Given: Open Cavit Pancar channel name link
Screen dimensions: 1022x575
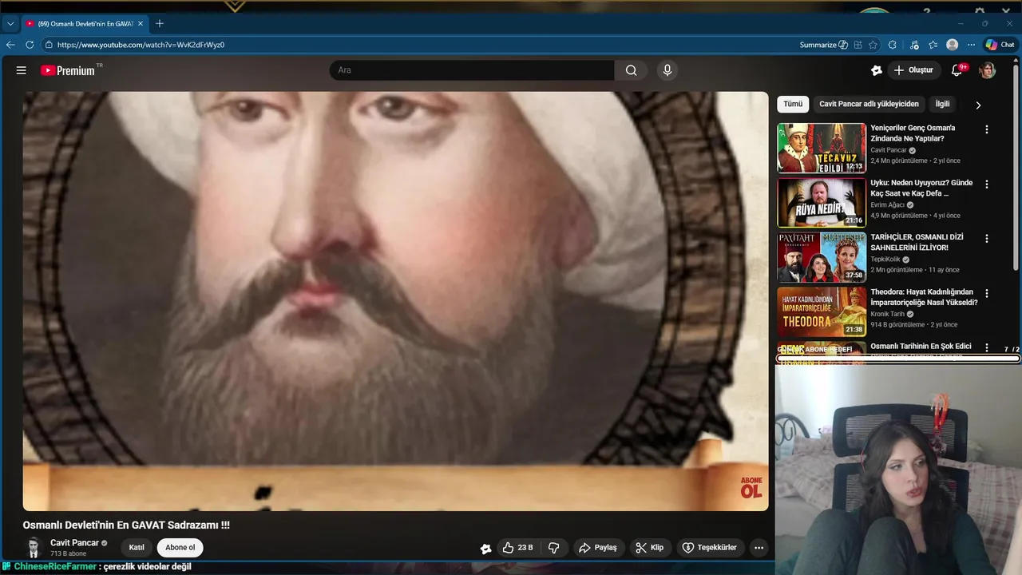Looking at the screenshot, I should pos(74,543).
